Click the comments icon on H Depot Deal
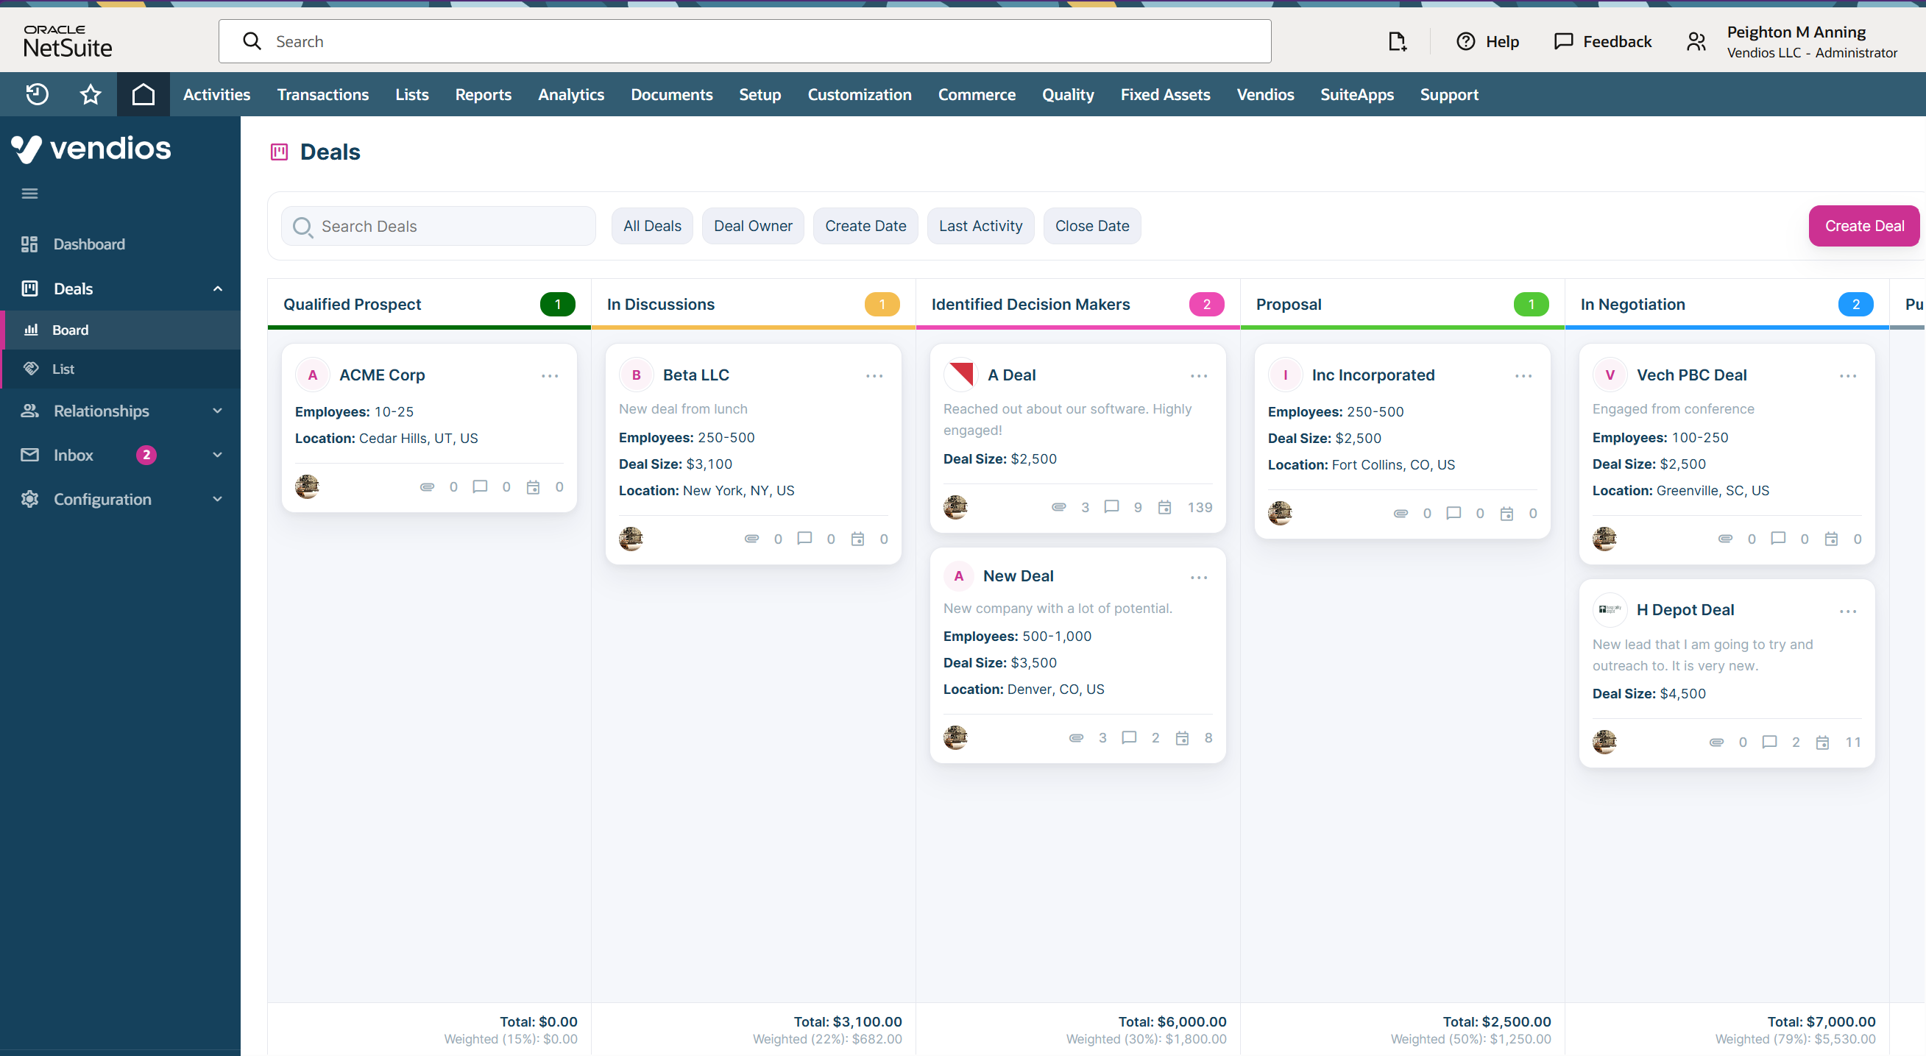This screenshot has height=1056, width=1926. click(1769, 742)
